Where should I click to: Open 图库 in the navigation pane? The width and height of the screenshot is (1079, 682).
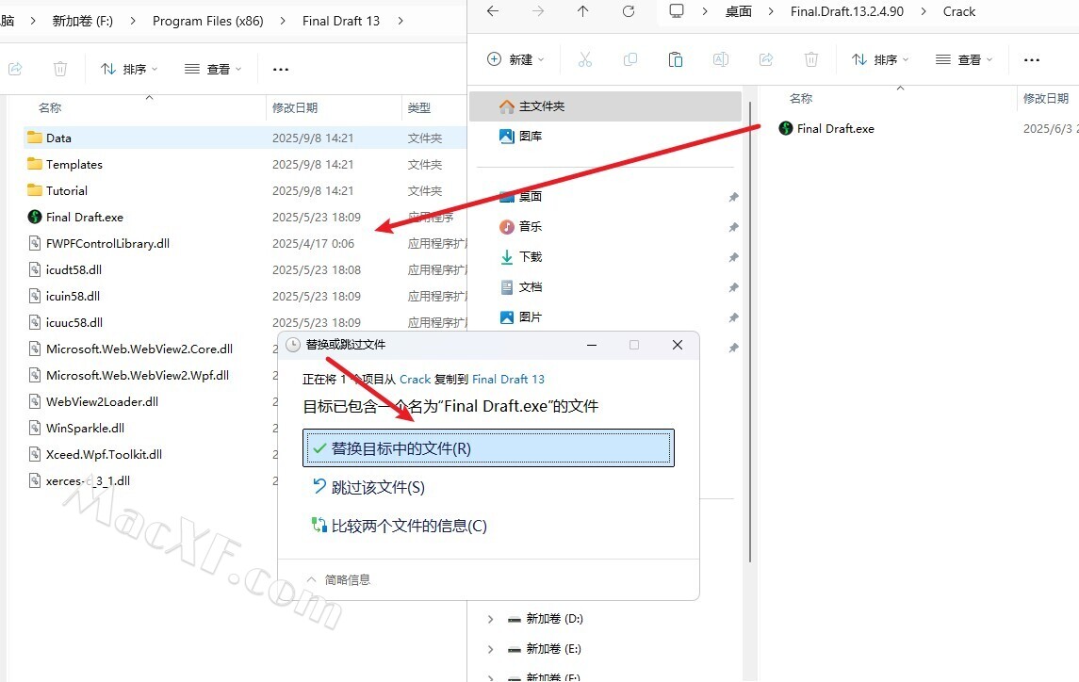pyautogui.click(x=521, y=137)
